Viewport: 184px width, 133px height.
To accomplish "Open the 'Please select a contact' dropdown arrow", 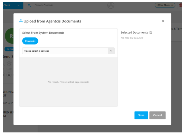I will tap(111, 51).
